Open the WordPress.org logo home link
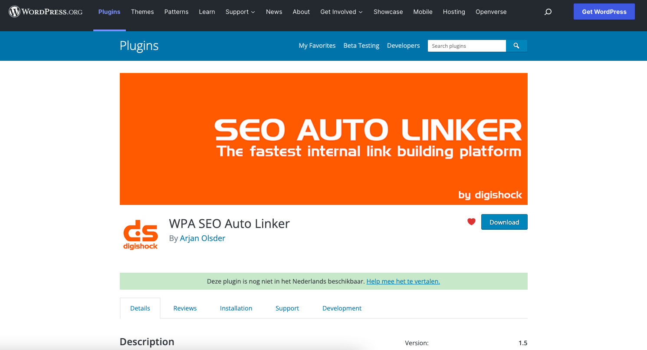The image size is (647, 350). [x=46, y=12]
